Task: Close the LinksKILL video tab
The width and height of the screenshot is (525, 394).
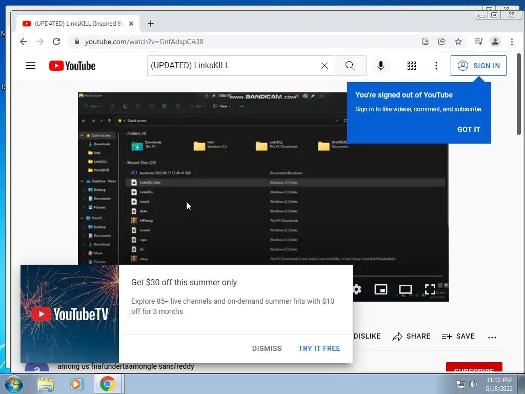Action: 131,24
